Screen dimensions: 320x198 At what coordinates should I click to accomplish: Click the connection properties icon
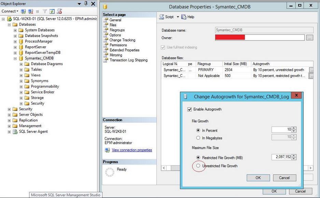click(107, 150)
